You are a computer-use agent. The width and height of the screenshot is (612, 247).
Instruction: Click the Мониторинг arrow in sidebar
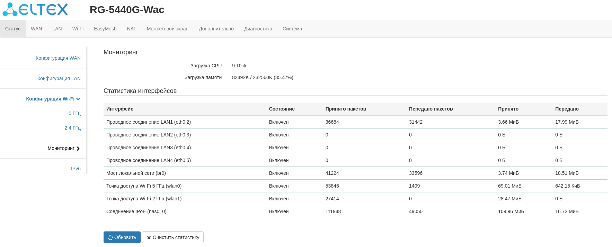click(78, 149)
